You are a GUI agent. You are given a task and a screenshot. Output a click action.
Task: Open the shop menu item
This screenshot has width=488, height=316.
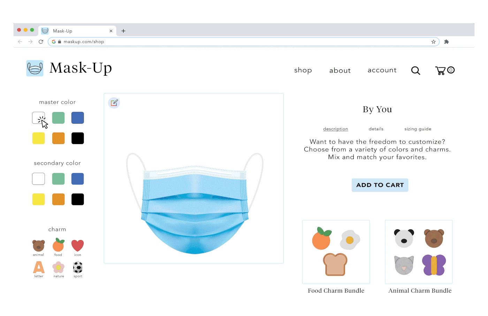click(x=303, y=70)
